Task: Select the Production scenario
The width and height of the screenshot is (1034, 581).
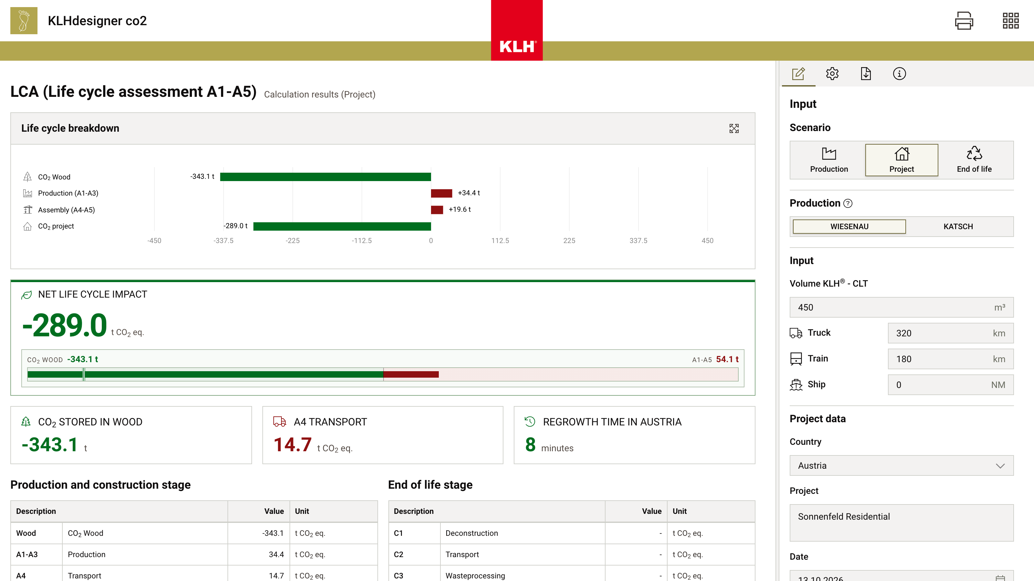Action: tap(829, 160)
